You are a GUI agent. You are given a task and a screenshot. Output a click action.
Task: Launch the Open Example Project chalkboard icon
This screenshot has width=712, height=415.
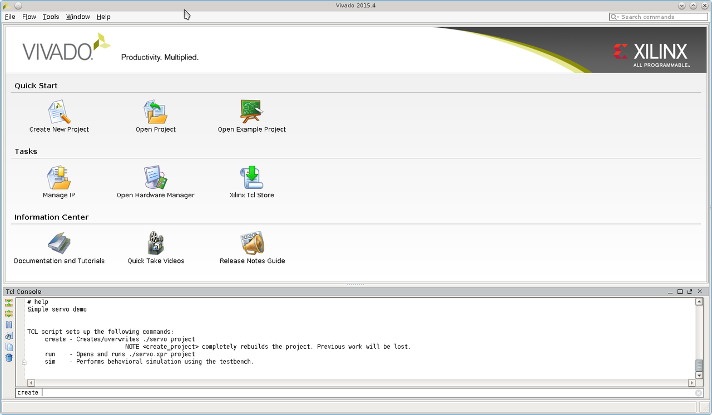(251, 111)
